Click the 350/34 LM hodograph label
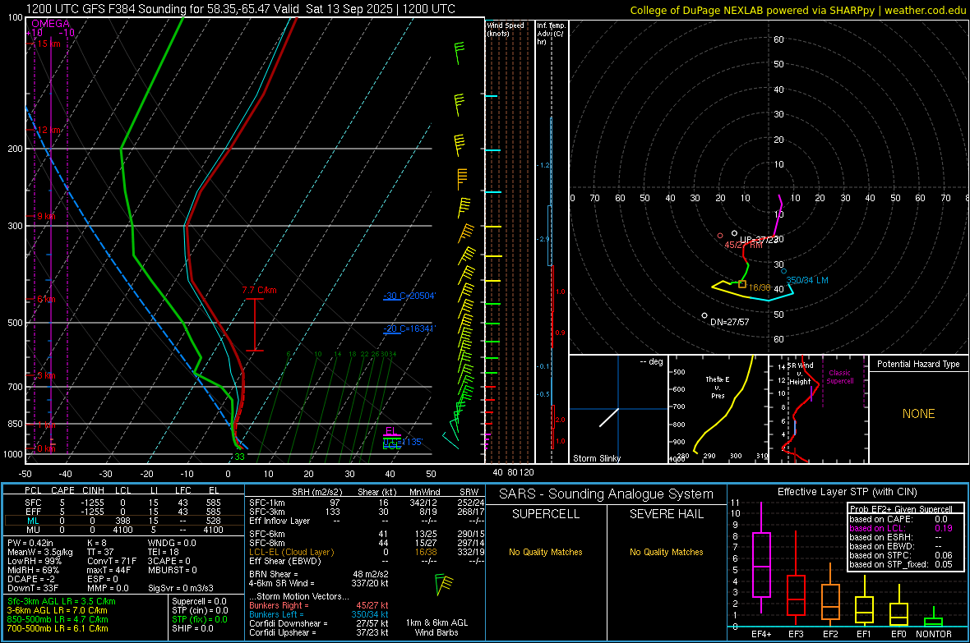Viewport: 970px width, 643px height. coord(807,280)
